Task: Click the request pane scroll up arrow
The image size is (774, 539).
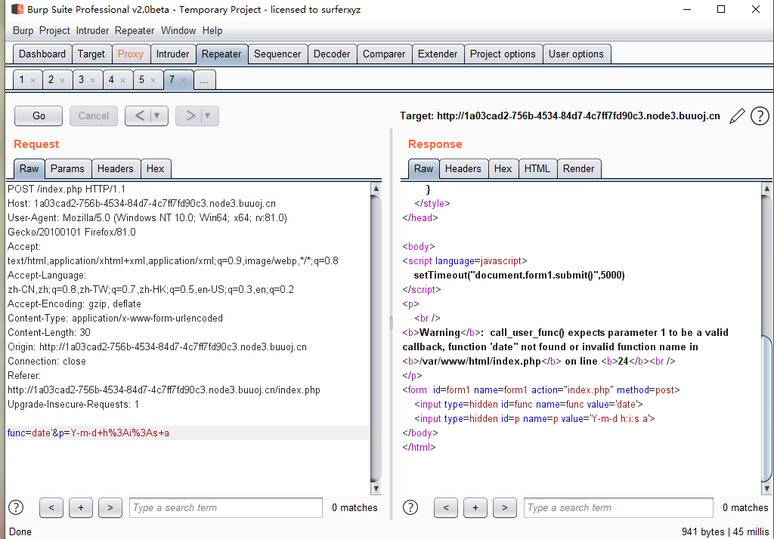Action: [x=376, y=189]
